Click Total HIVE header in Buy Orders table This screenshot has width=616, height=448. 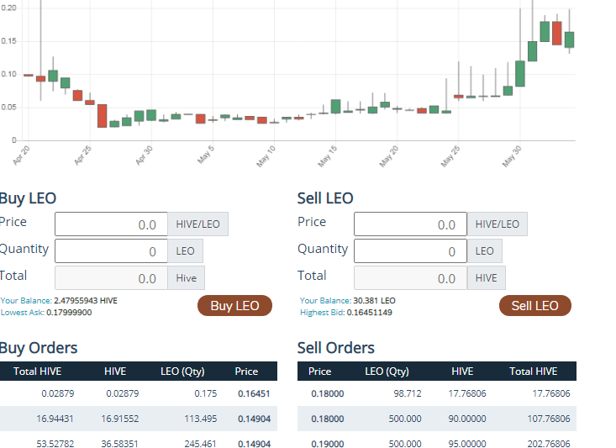pos(37,372)
